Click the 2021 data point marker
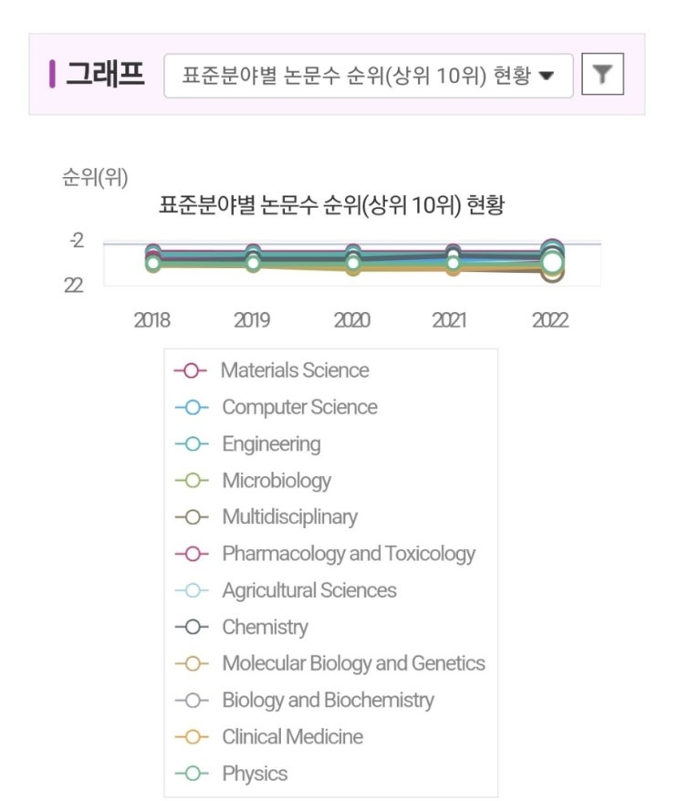Image resolution: width=678 pixels, height=801 pixels. [x=452, y=262]
